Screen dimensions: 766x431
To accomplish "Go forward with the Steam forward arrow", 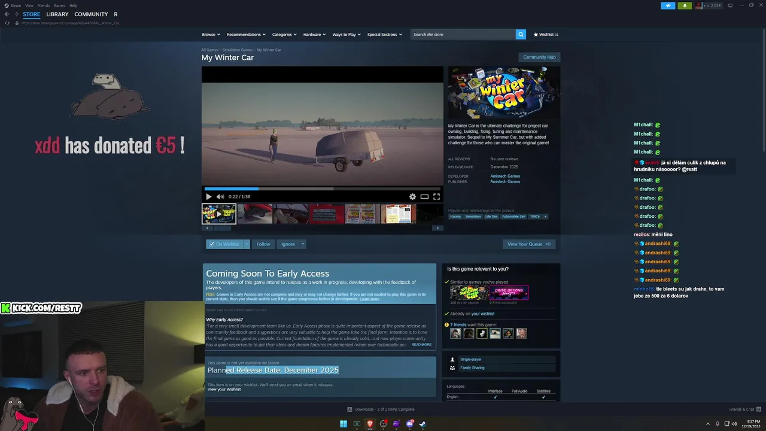I will click(16, 14).
